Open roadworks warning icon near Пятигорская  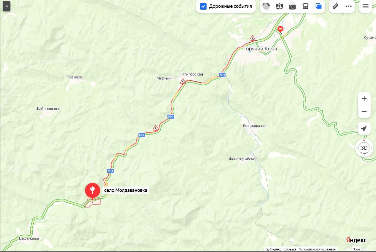(183, 81)
